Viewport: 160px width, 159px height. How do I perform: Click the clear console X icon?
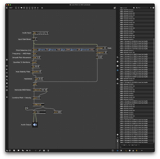(x=121, y=150)
